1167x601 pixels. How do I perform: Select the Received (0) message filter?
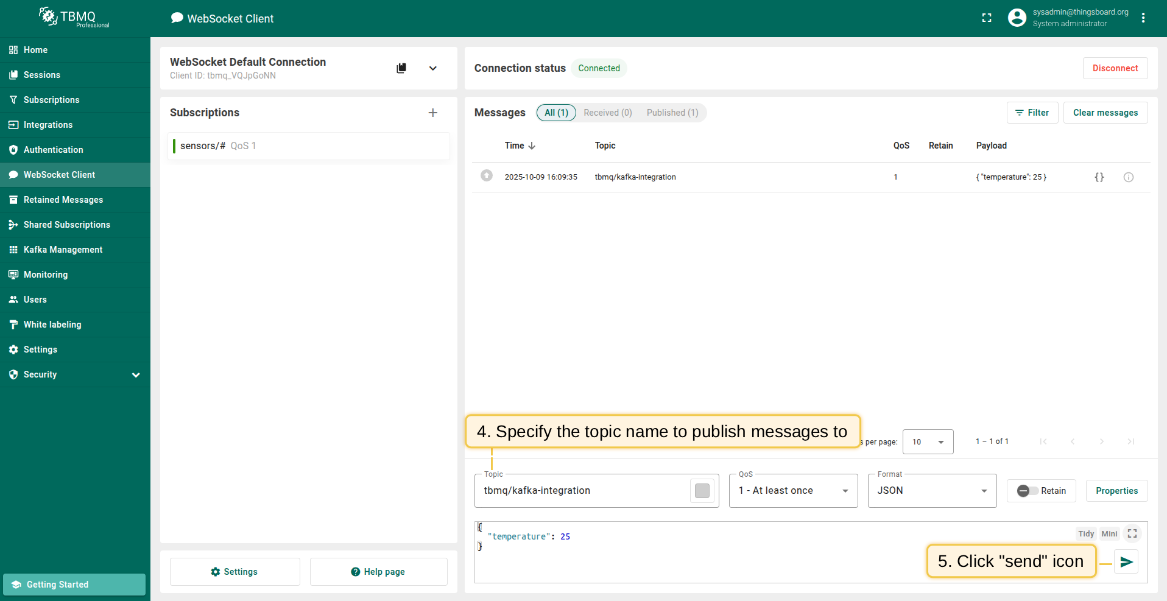click(607, 113)
